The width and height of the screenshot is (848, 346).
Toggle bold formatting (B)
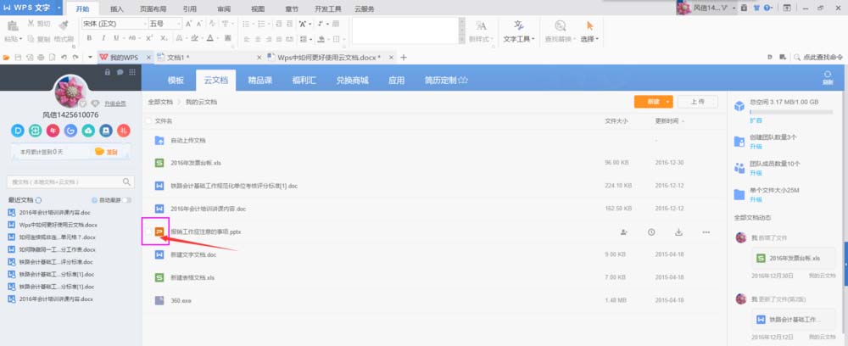89,38
